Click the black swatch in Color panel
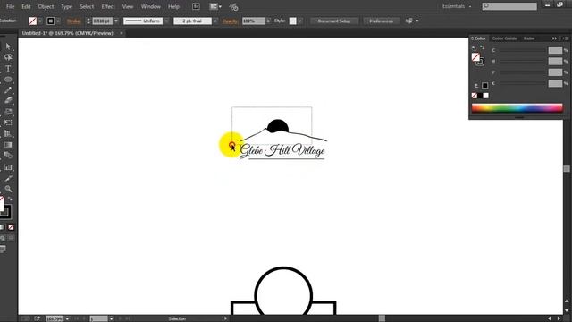The height and width of the screenshot is (322, 572). pos(480,96)
